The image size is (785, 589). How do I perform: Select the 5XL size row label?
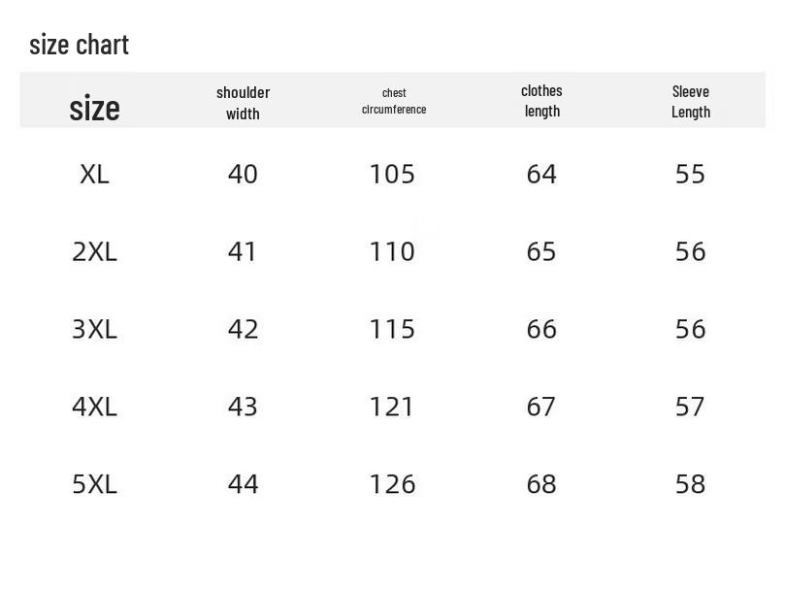94,484
